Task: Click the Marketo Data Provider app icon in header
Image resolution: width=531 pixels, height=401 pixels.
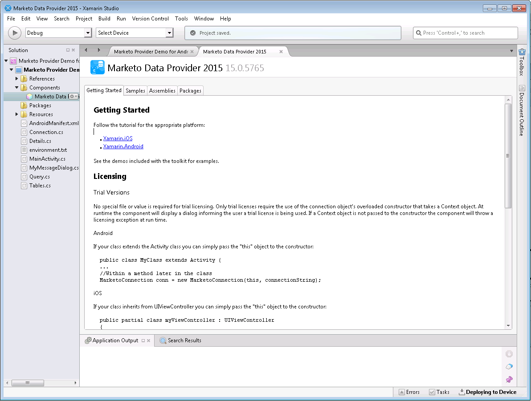Action: (x=97, y=68)
